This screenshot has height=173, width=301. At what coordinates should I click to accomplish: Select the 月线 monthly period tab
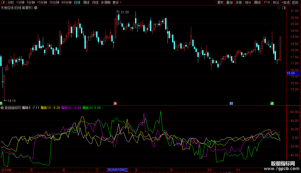[x=95, y=2]
